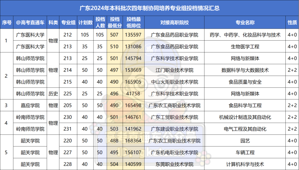Select group number 205
Screen dimensions: 299x170
68,105
